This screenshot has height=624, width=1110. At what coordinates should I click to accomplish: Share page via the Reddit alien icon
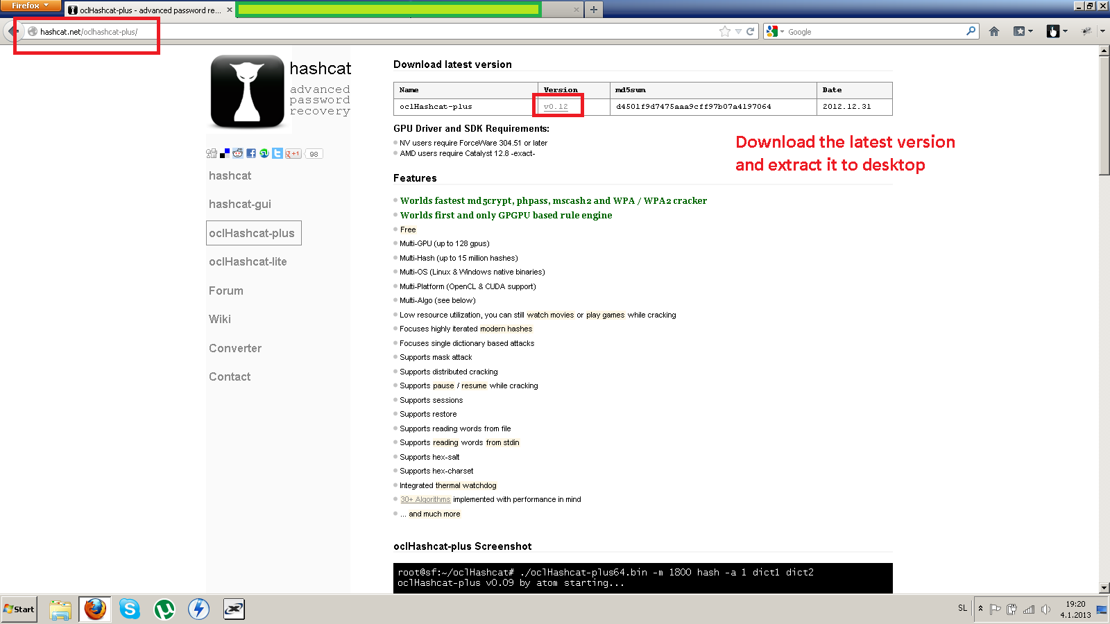pyautogui.click(x=238, y=154)
